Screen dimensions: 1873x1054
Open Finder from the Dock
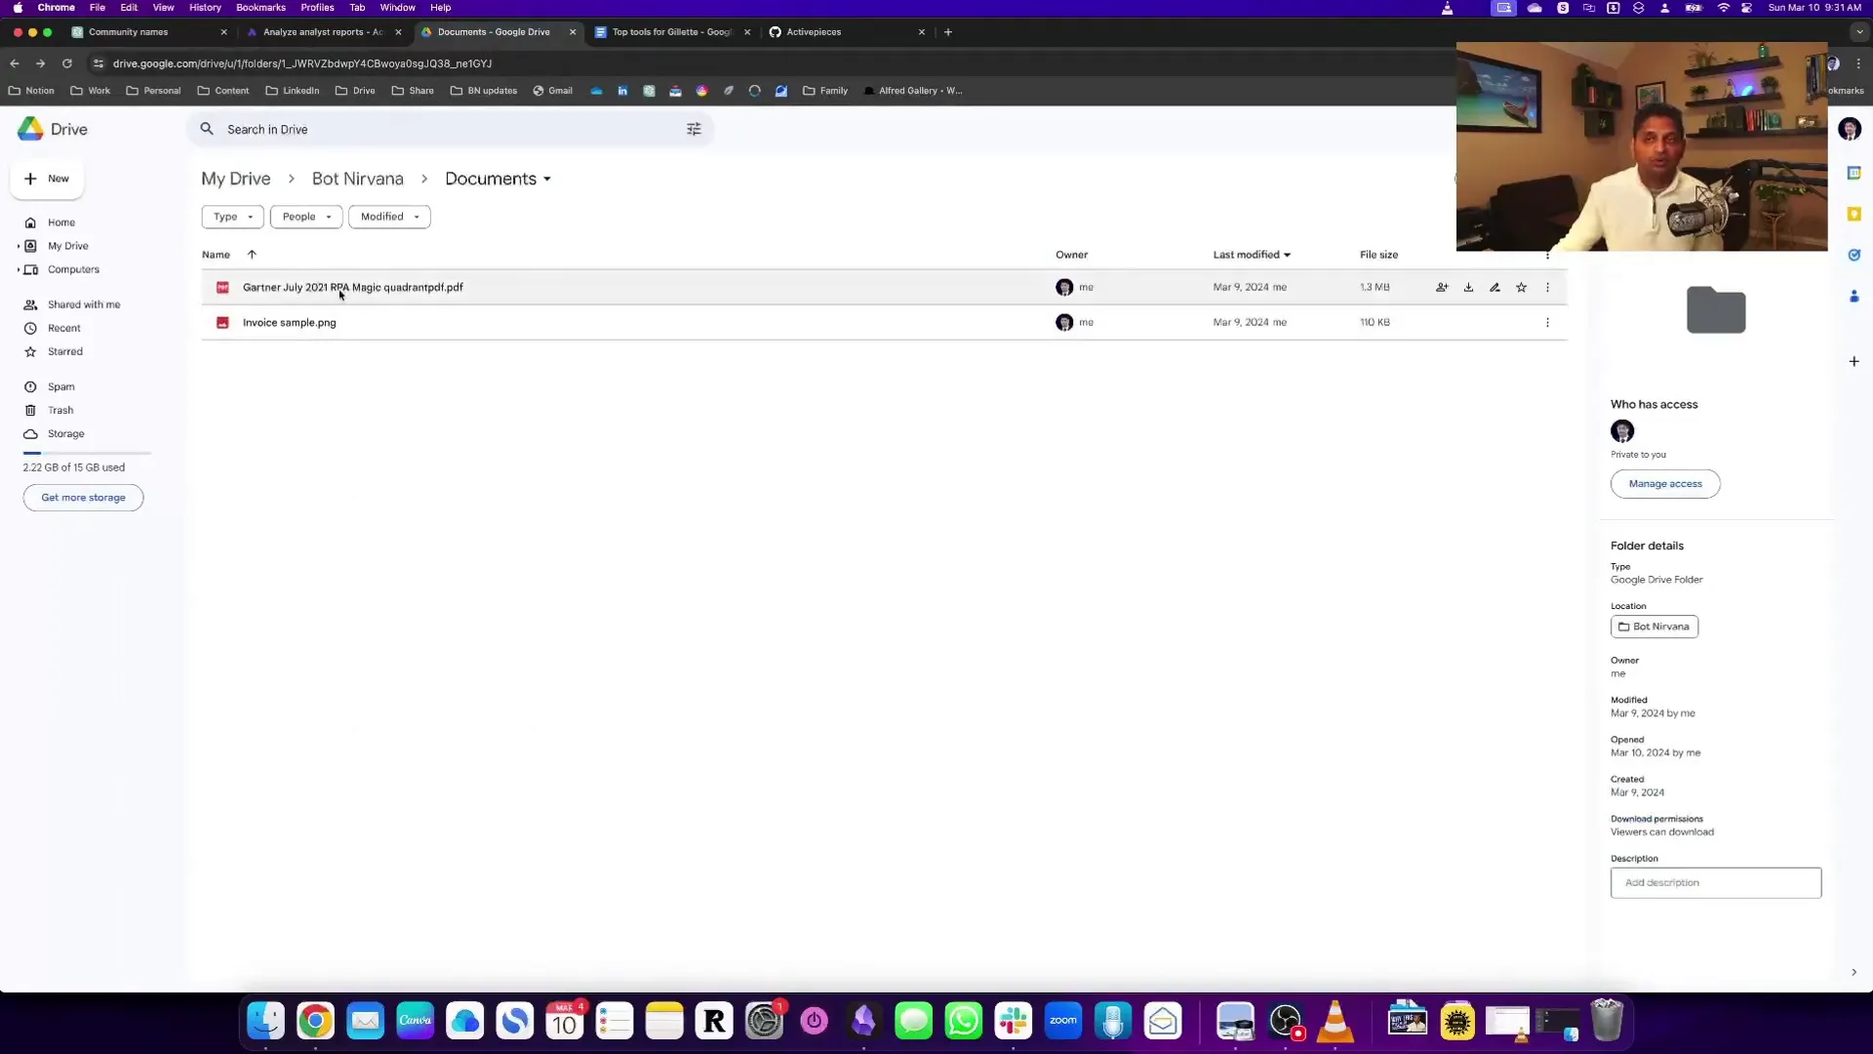click(x=265, y=1021)
